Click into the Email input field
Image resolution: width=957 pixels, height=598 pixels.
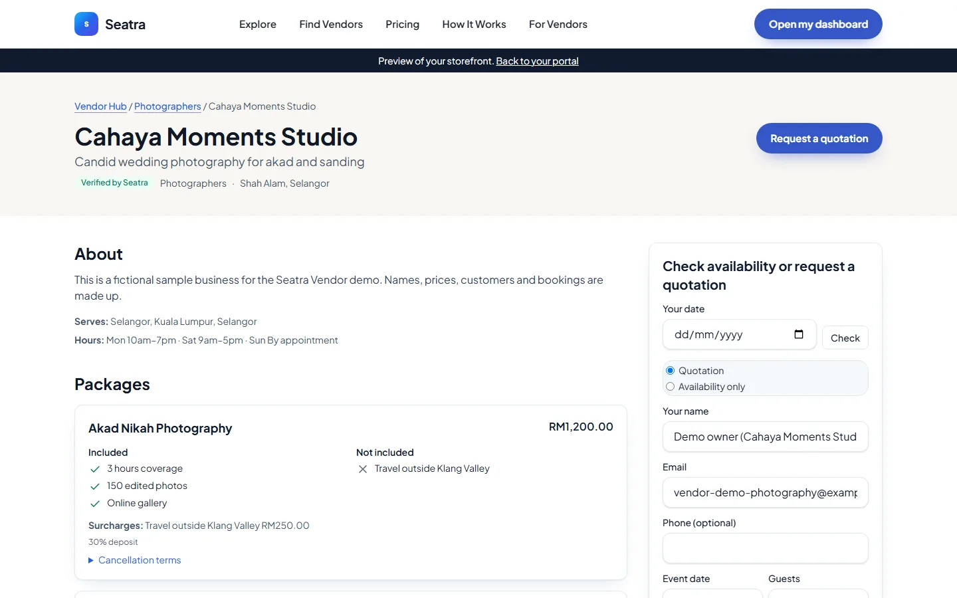pyautogui.click(x=766, y=492)
